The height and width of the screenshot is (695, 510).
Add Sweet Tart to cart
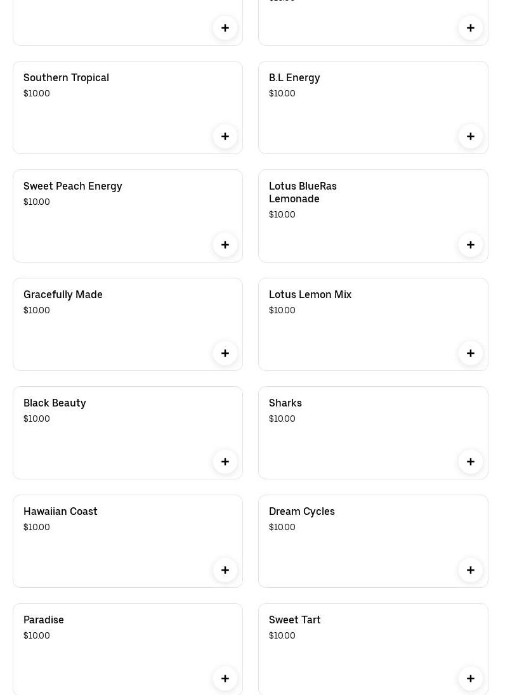tap(471, 679)
